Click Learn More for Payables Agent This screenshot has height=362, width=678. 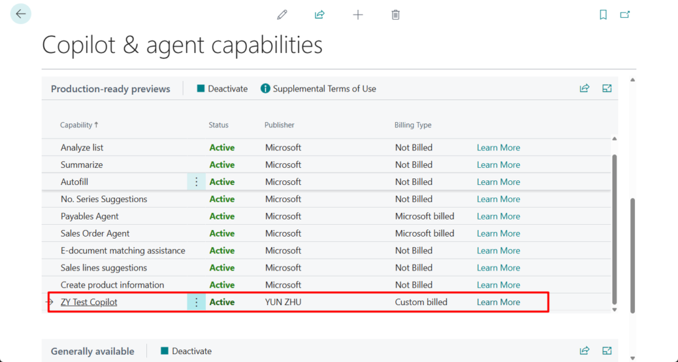(x=498, y=216)
